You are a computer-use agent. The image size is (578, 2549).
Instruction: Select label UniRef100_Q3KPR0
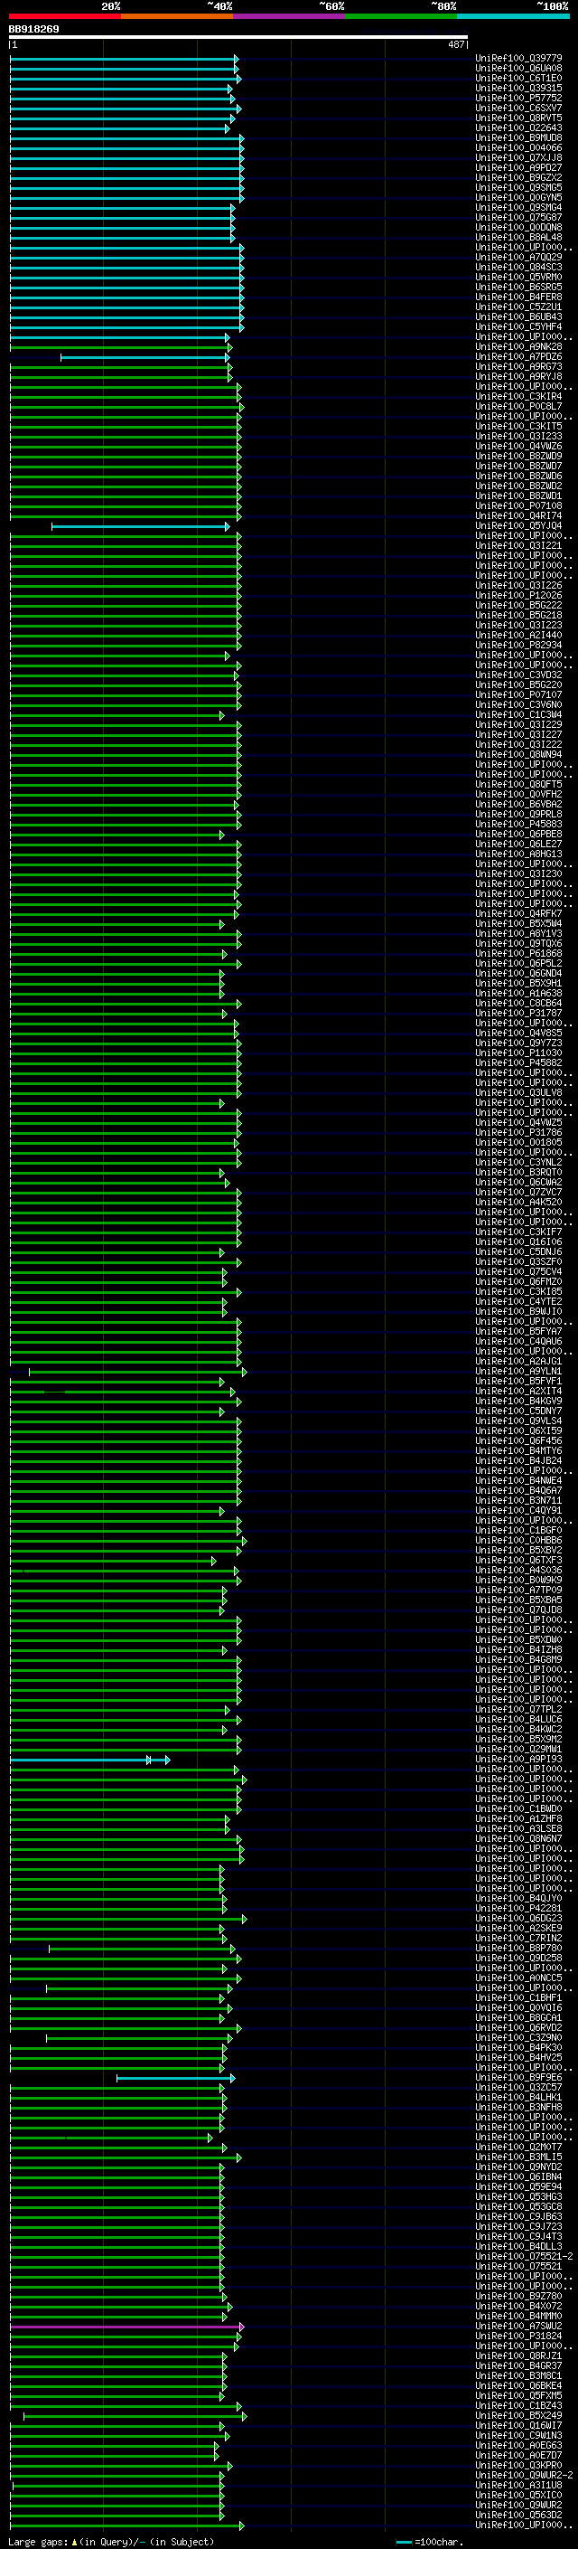coord(518,2465)
